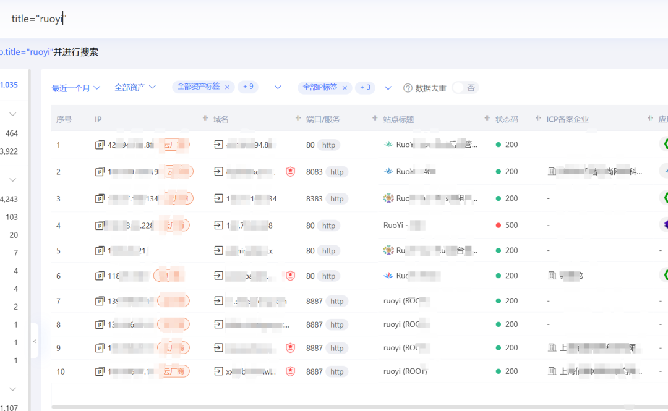Image resolution: width=668 pixels, height=411 pixels.
Task: Open domain link icon in row 5
Action: (218, 250)
